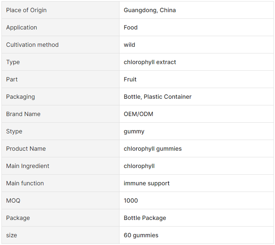Click the 'Packaging' label cell

pyautogui.click(x=61, y=97)
